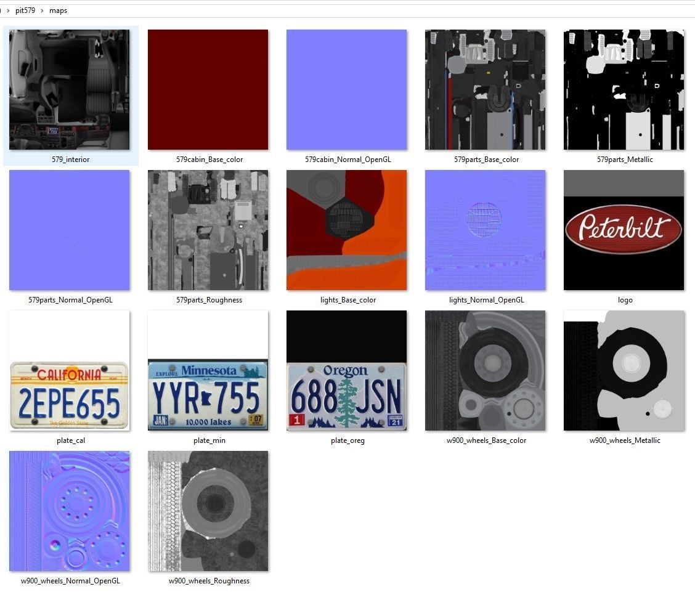Click the plate_oreg file name
Viewport: 695px width, 608px height.
(x=347, y=440)
